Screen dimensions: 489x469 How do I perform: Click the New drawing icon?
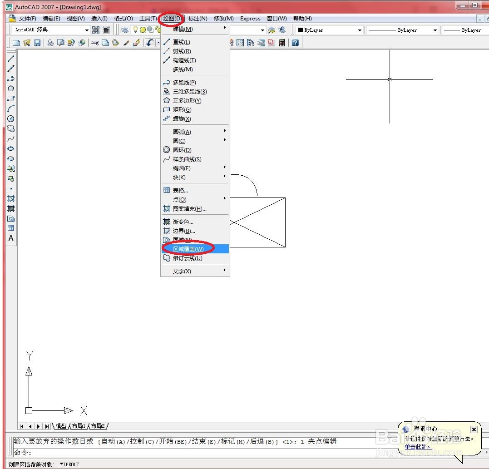click(x=16, y=43)
